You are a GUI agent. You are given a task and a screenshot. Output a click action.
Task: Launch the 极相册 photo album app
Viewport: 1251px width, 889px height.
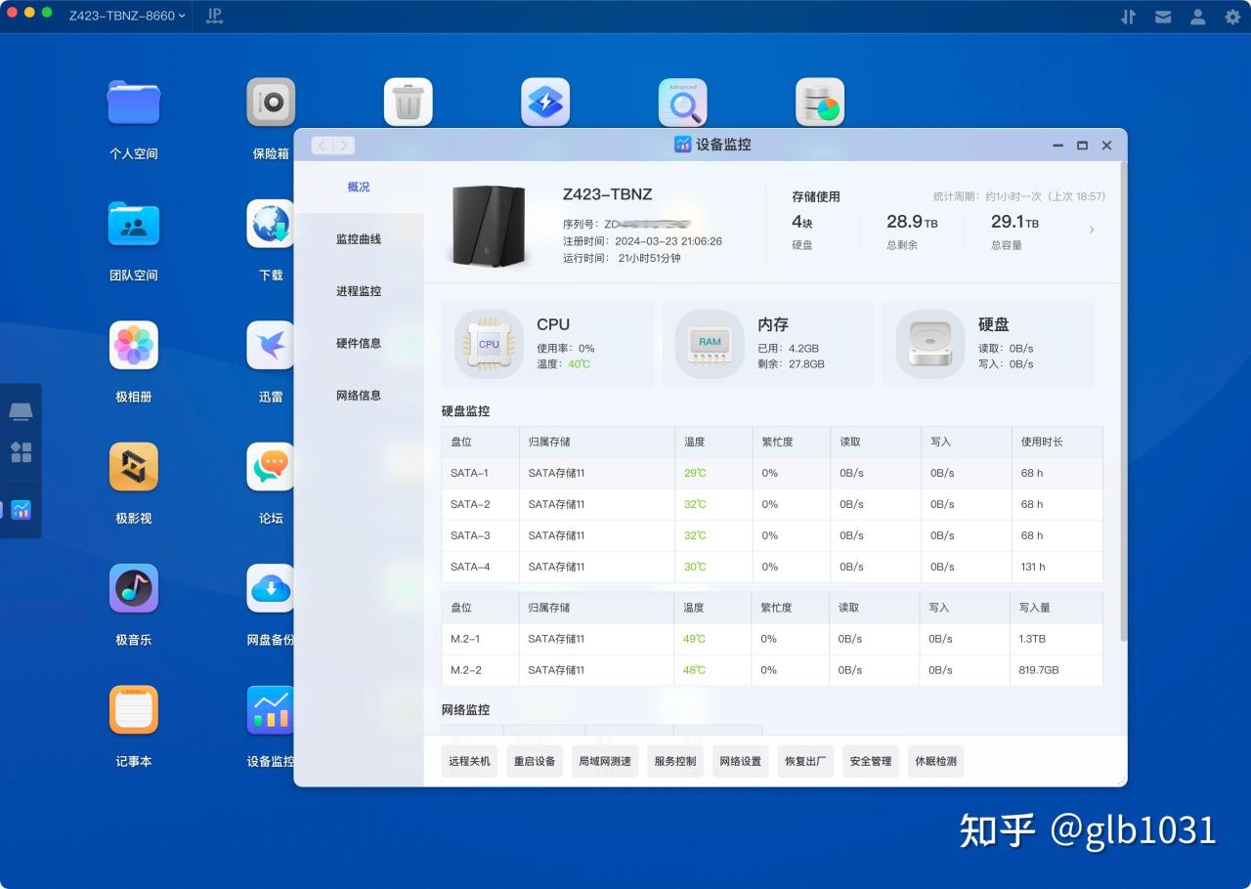[x=134, y=345]
